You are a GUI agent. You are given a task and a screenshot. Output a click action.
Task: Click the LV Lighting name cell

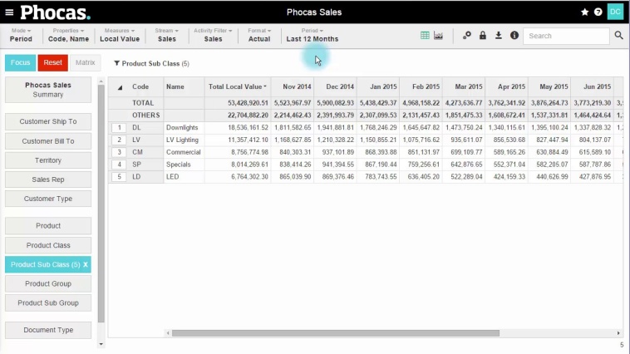[x=182, y=140]
